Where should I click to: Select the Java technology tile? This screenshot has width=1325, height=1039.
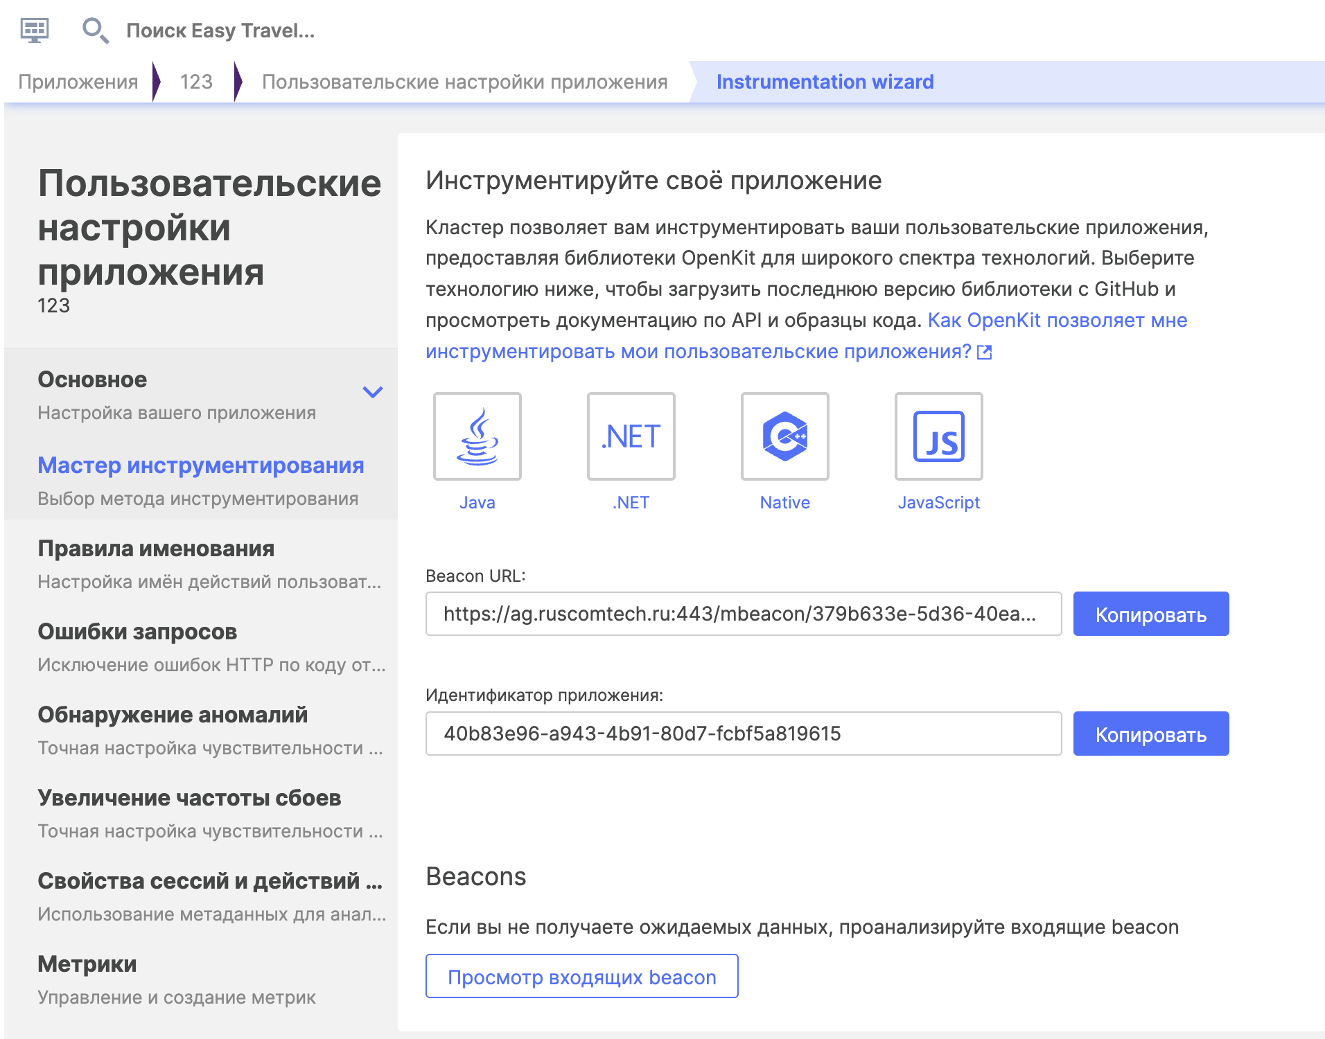[x=477, y=436]
